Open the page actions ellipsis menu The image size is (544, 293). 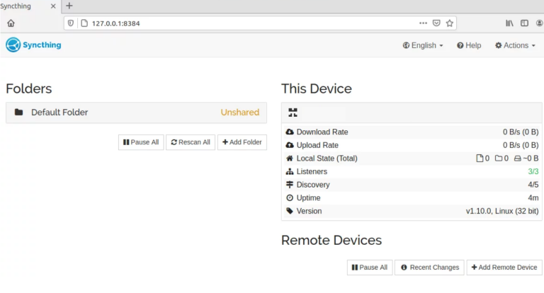tap(423, 23)
